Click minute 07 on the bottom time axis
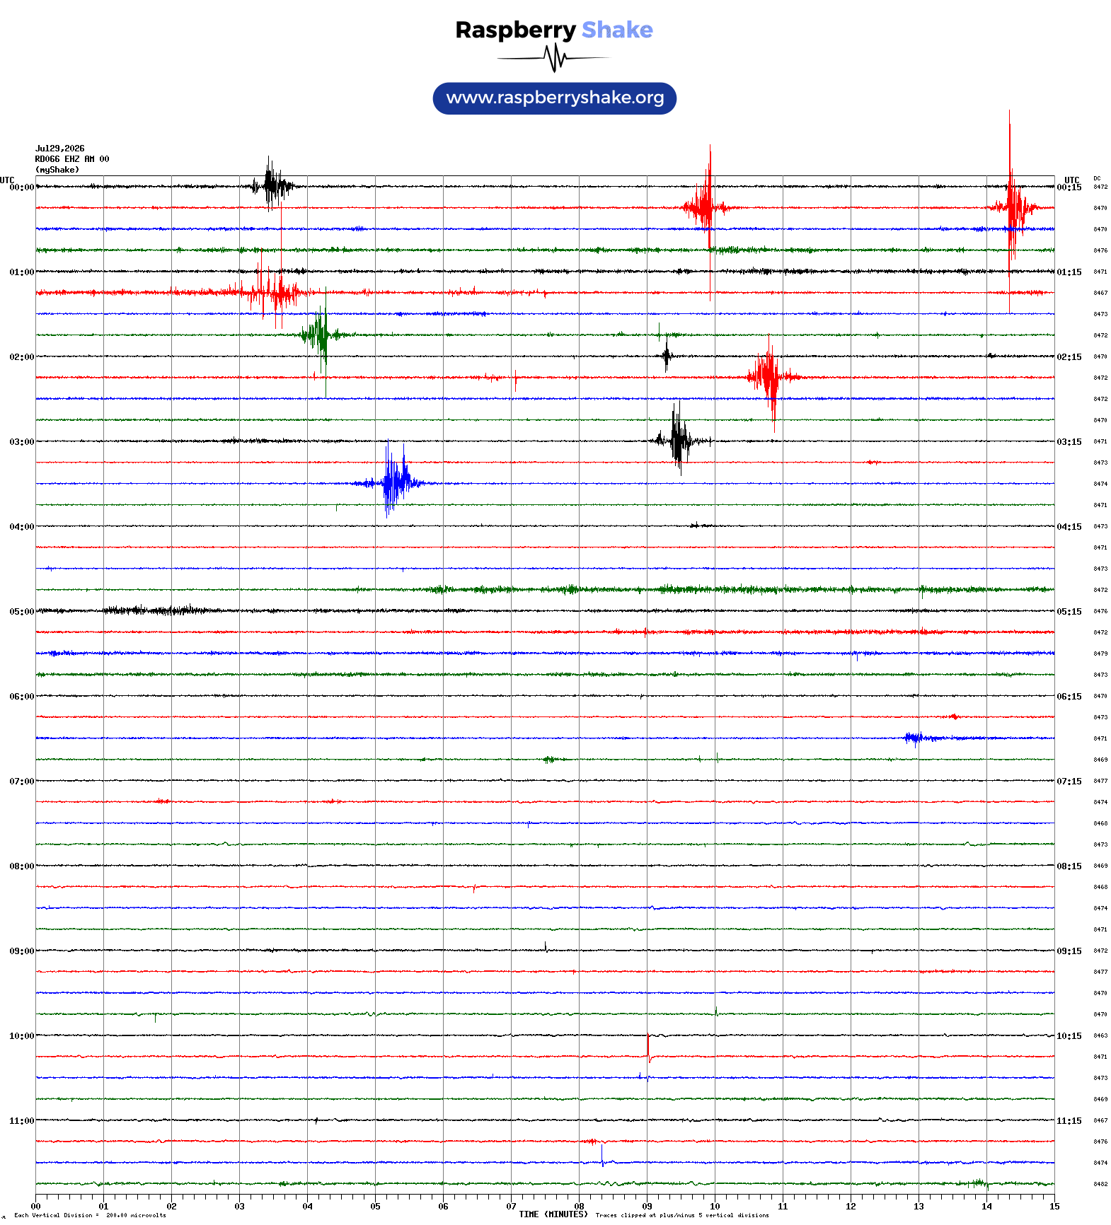This screenshot has height=1225, width=1111. click(511, 1207)
